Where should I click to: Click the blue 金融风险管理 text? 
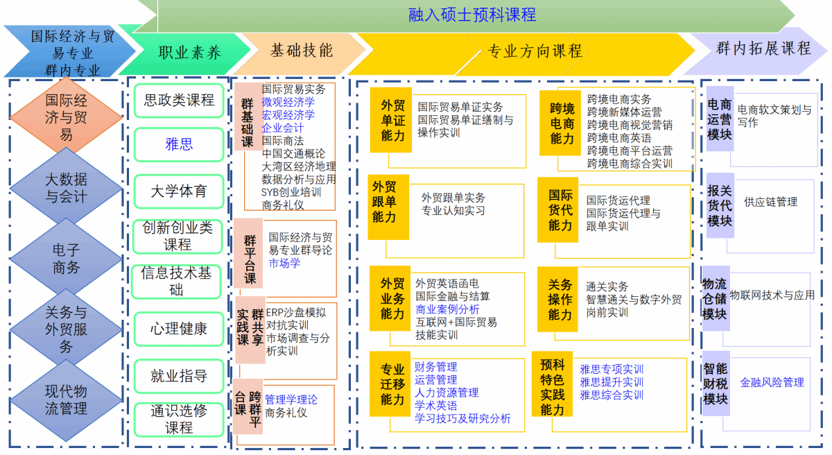click(772, 382)
